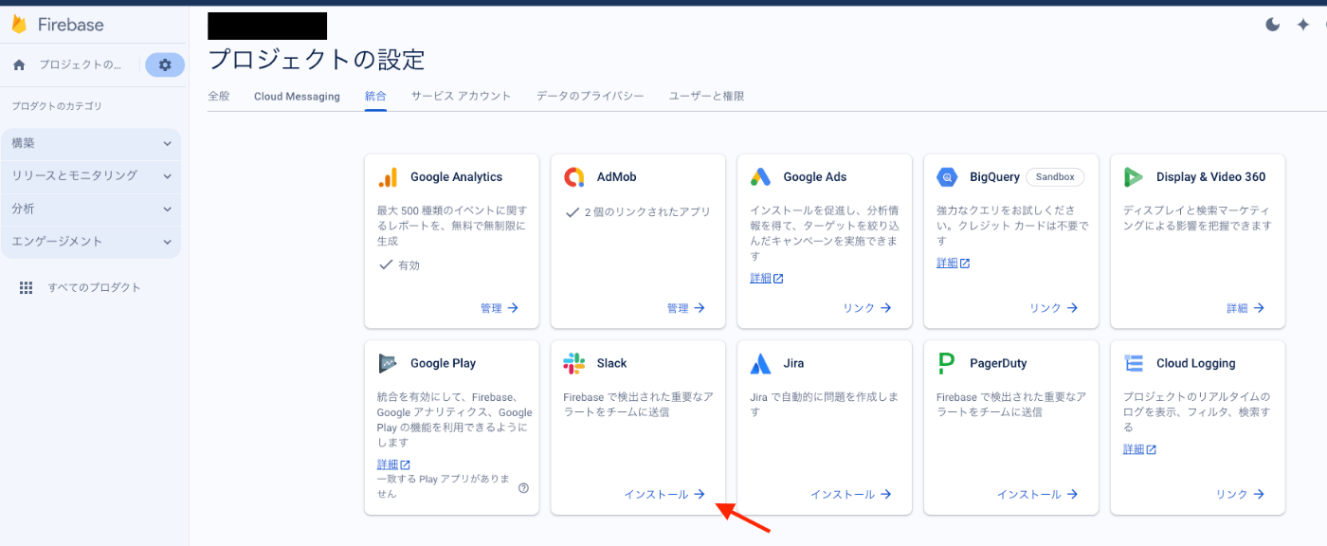
Task: Click 管理 in Google Analytics card
Action: (x=500, y=308)
